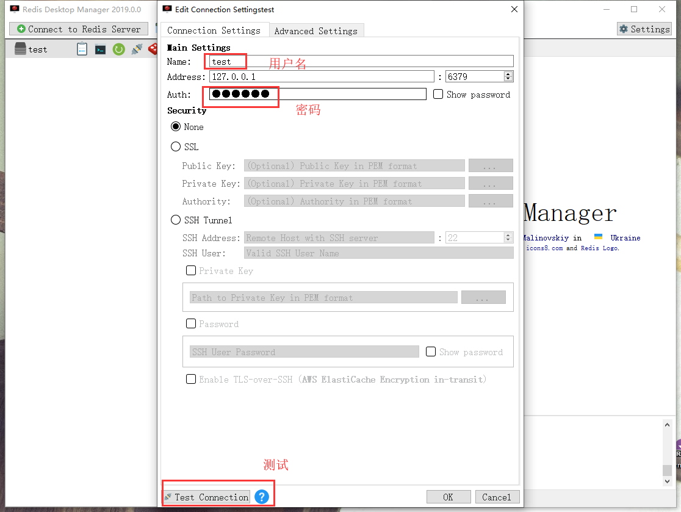Click the Name input field containing test

tap(361, 61)
